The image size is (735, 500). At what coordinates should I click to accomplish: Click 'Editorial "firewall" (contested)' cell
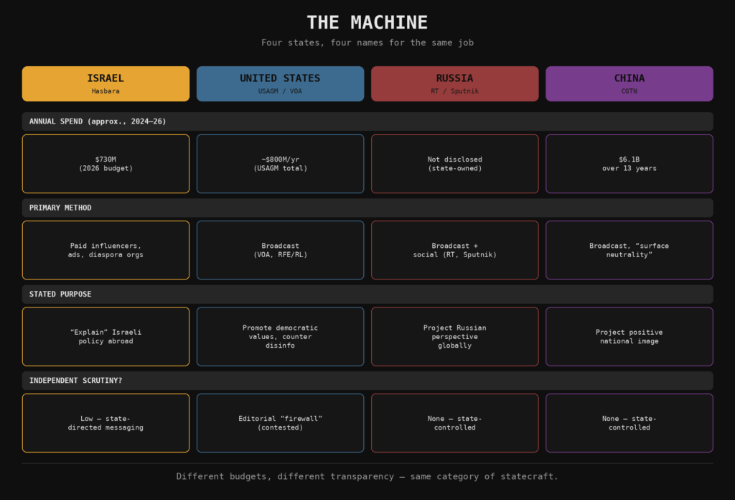pyautogui.click(x=281, y=422)
